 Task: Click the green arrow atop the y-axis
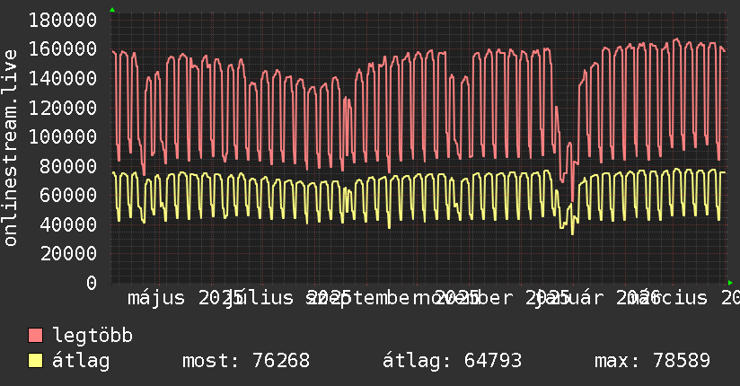point(112,10)
